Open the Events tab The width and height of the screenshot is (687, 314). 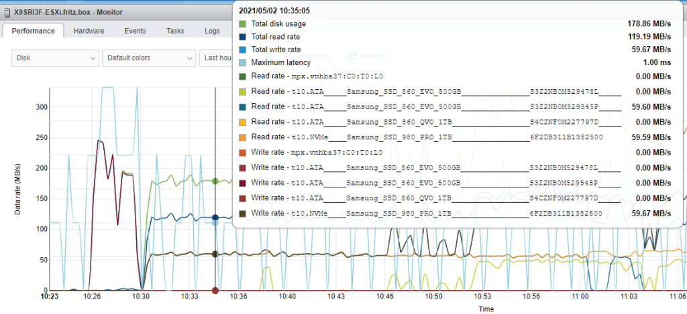coord(135,31)
